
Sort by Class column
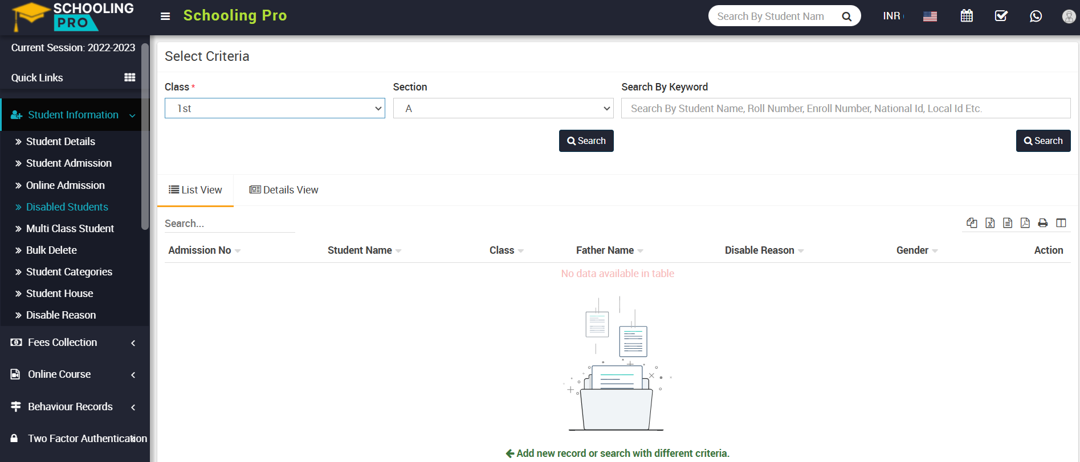pyautogui.click(x=507, y=250)
